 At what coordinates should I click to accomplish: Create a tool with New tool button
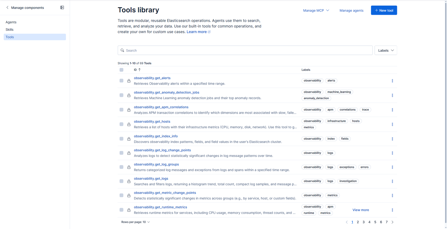pyautogui.click(x=384, y=10)
